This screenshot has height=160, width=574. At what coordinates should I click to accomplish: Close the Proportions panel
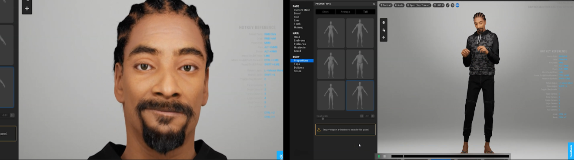(374, 4)
